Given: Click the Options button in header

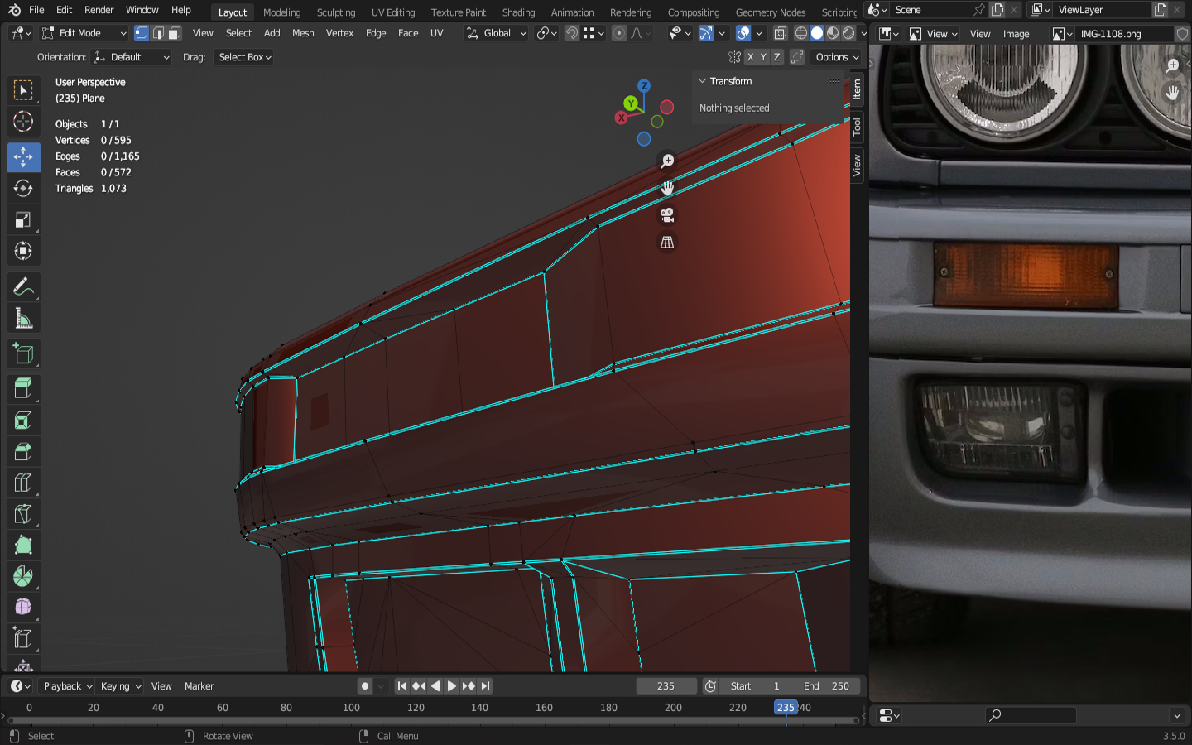Looking at the screenshot, I should (x=836, y=57).
